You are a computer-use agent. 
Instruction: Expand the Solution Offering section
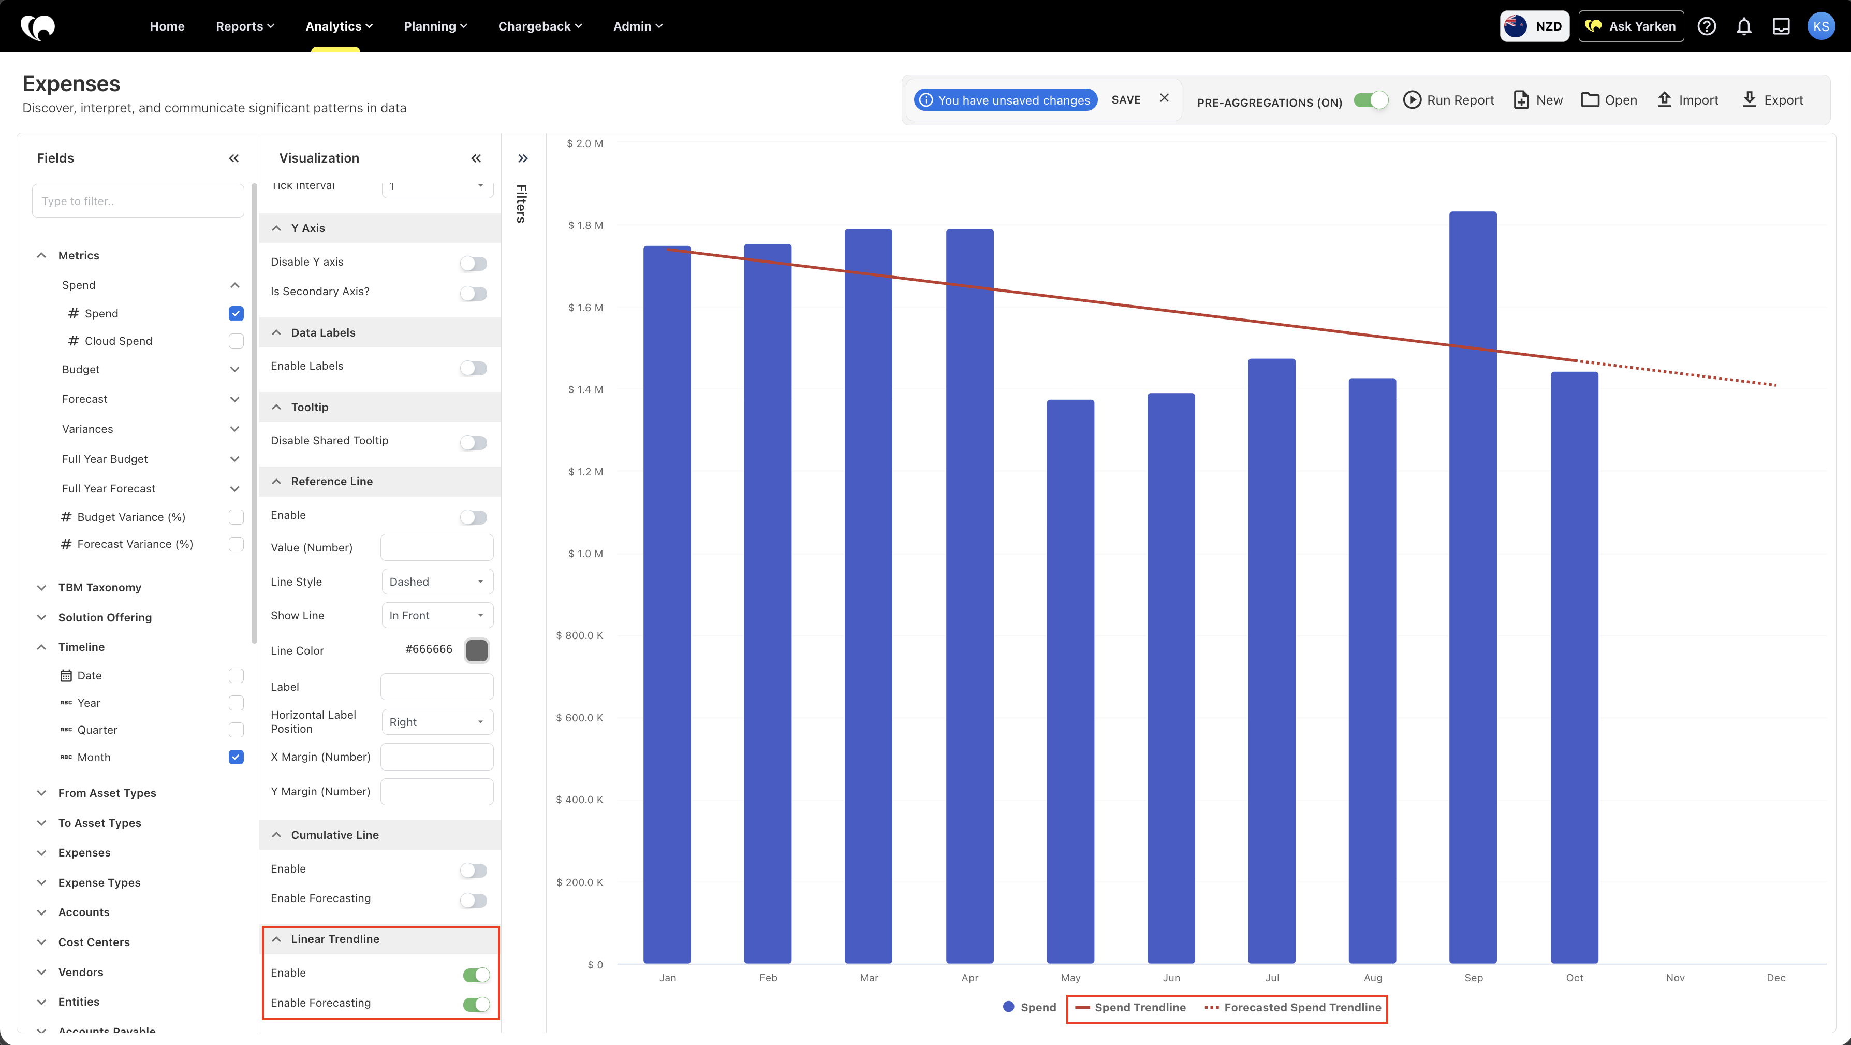click(x=42, y=617)
